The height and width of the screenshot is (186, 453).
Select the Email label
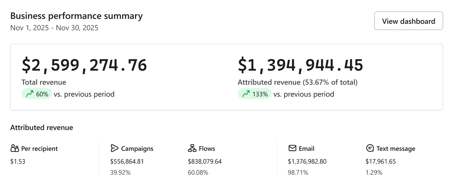306,149
